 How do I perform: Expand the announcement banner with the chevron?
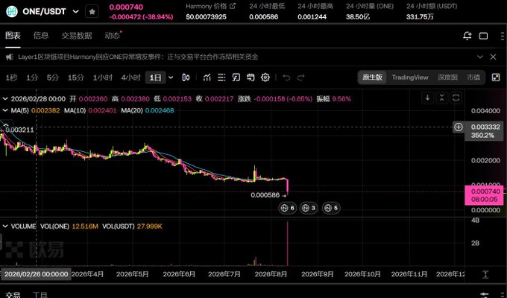point(480,57)
